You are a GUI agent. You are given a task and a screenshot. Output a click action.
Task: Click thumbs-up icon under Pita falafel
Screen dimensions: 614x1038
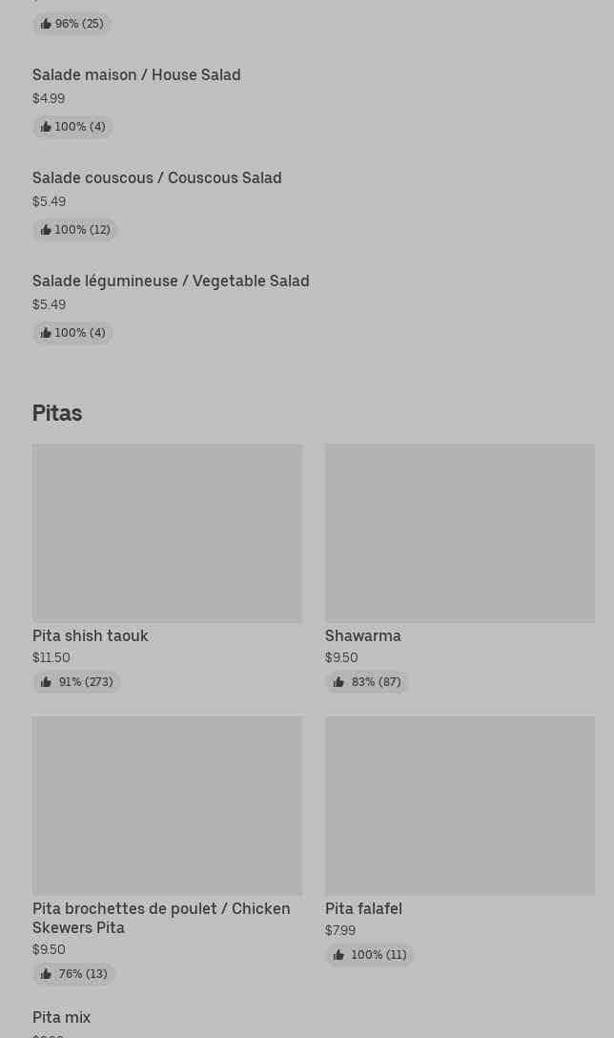click(x=338, y=955)
